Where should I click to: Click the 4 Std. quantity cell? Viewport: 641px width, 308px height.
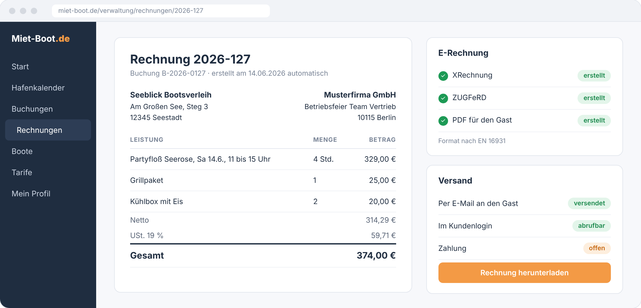323,159
